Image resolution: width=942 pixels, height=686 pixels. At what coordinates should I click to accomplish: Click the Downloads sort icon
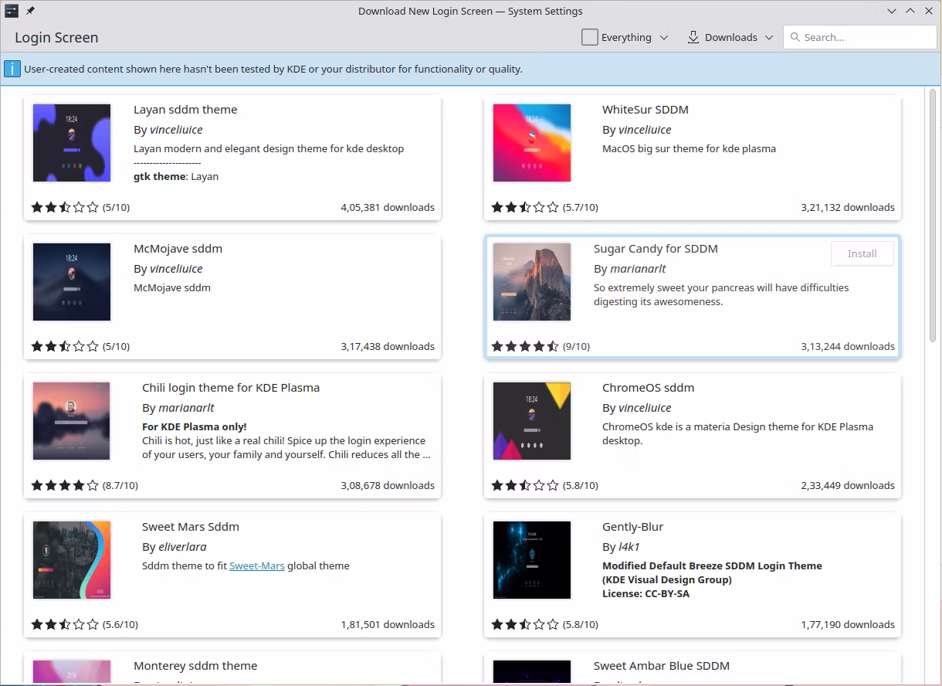pos(693,37)
